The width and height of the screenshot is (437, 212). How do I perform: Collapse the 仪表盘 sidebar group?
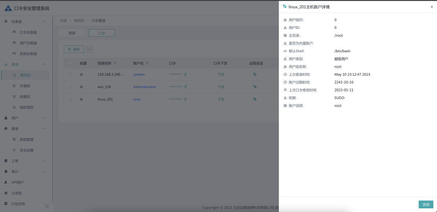44,22
